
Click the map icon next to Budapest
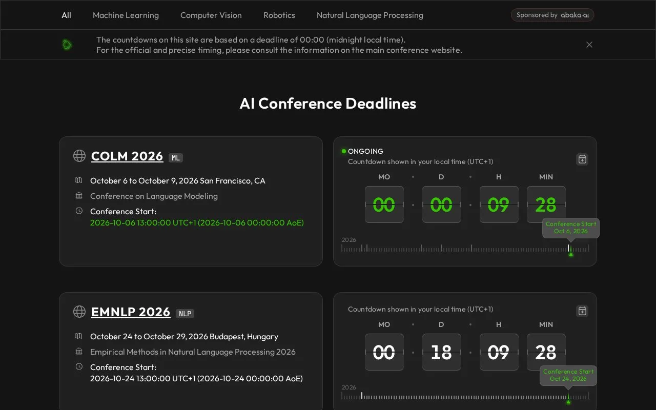(79, 336)
